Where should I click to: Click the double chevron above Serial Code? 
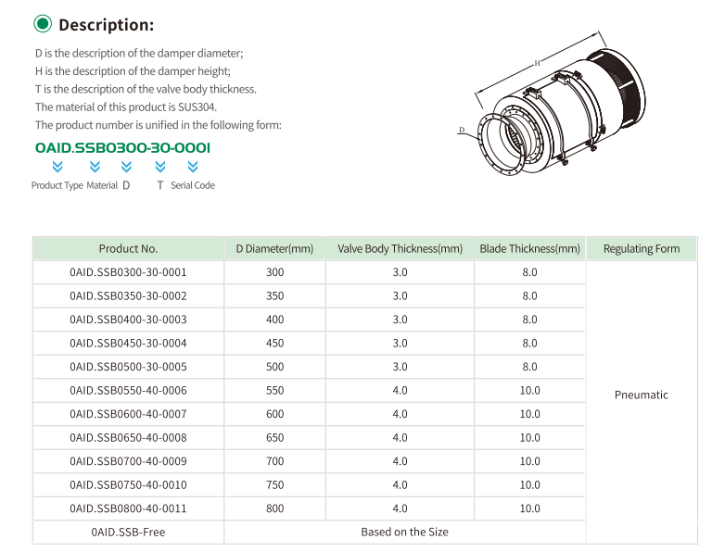(x=193, y=167)
